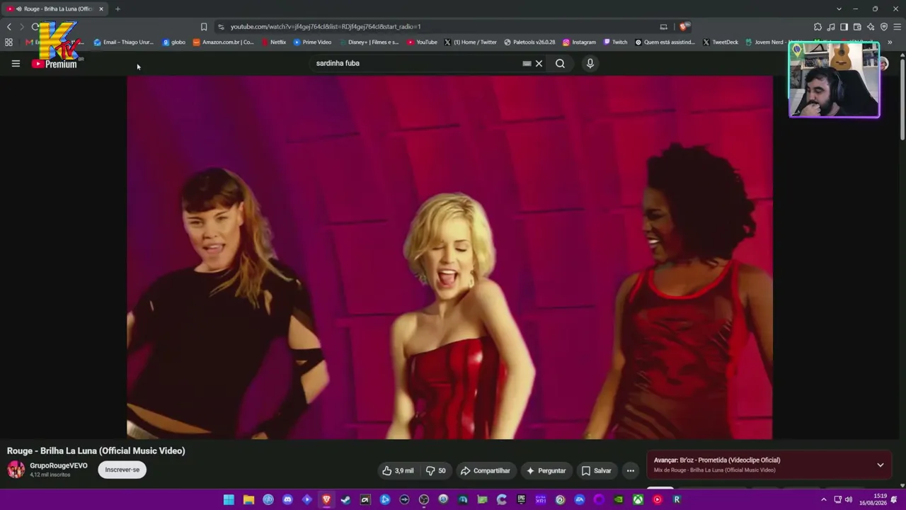This screenshot has width=906, height=510.
Task: Open the Netflix bookmark
Action: 273,42
